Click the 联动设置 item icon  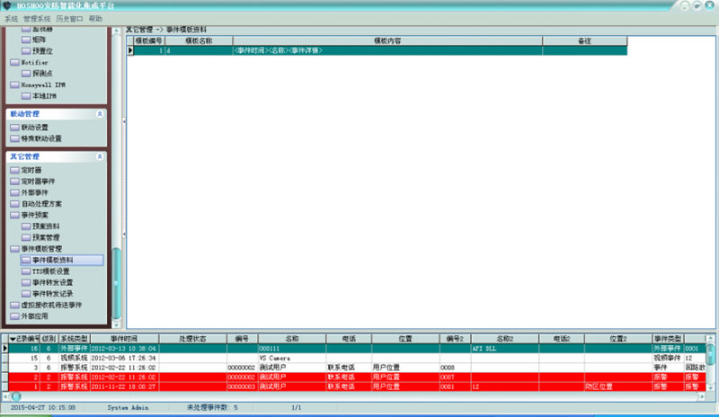pos(14,128)
